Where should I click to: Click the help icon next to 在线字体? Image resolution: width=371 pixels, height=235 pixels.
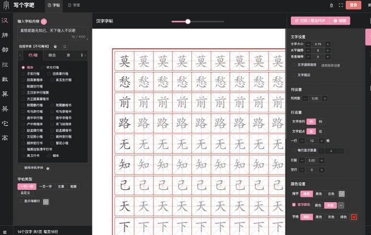55,46
